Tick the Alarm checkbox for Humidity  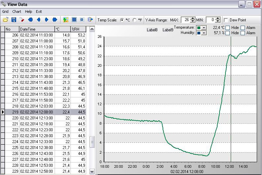click(243, 33)
